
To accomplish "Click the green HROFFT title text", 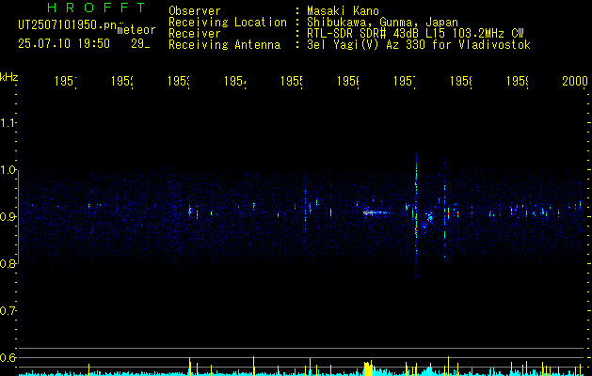I will coord(96,8).
